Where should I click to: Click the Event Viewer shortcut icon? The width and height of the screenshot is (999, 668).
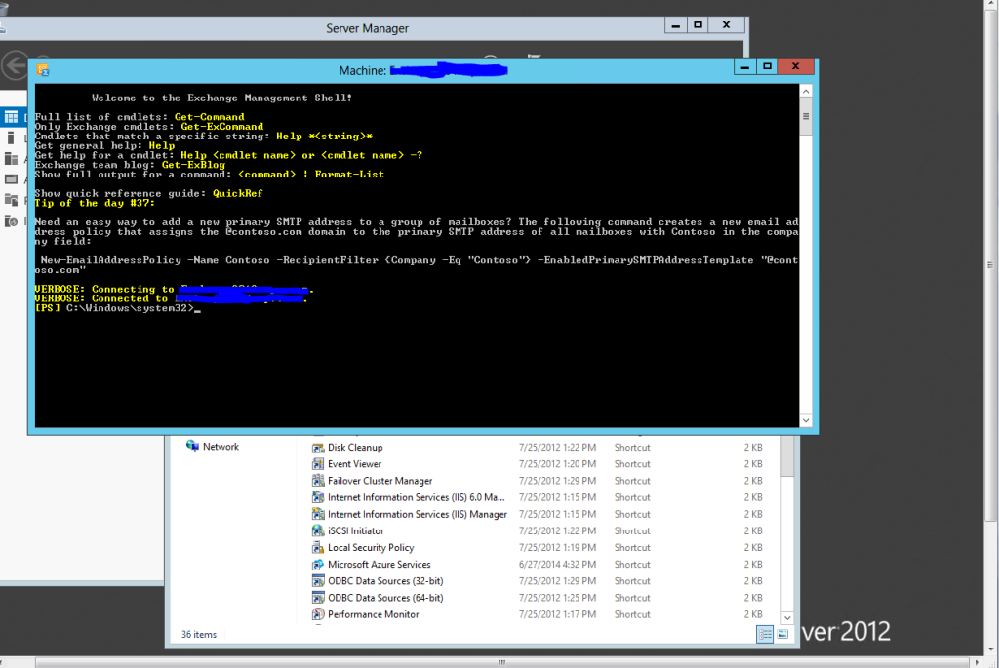click(318, 464)
